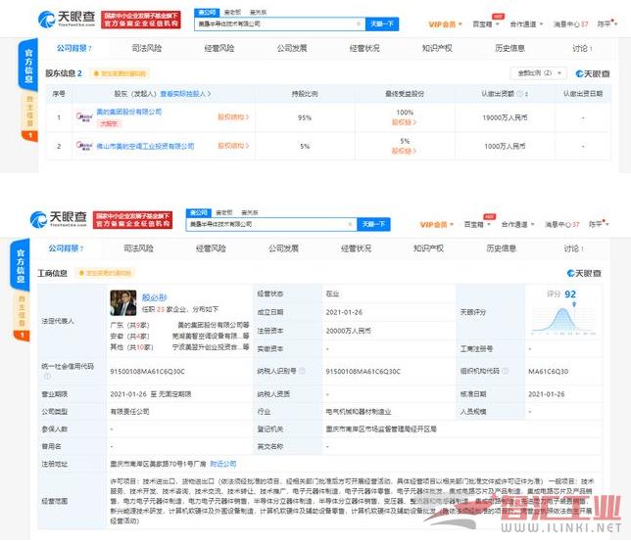Click the red official credit banner above the shareholder table
This screenshot has width=631, height=542.
click(x=140, y=20)
